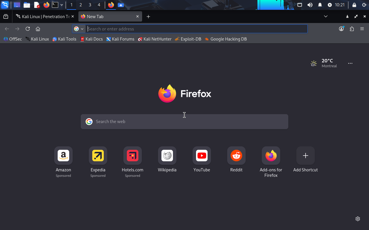Viewport: 369px width, 230px height.
Task: Click the volume speaker icon in system tray
Action: coord(310,5)
